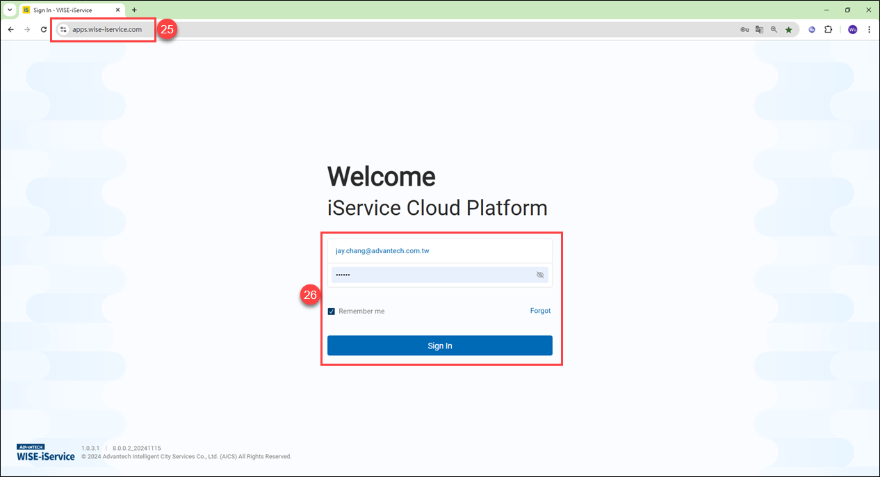Open the saved passwords key icon
This screenshot has height=477, width=880.
(744, 29)
